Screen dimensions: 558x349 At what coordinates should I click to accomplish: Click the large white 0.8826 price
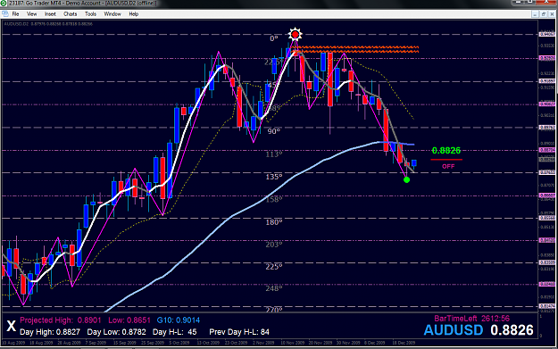click(512, 330)
